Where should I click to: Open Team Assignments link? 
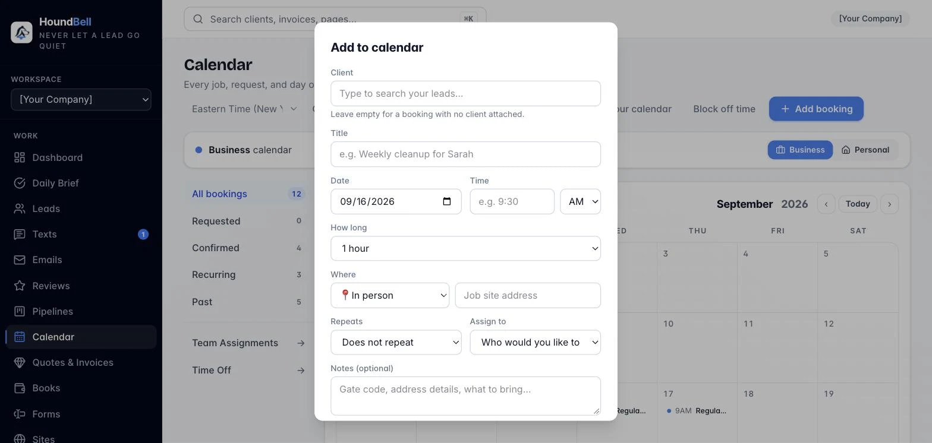coord(248,343)
